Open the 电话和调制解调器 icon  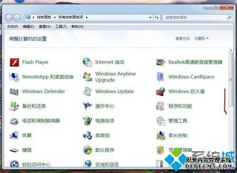(14, 121)
